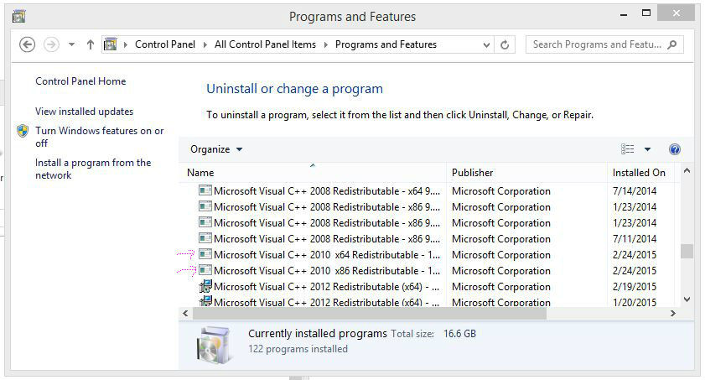This screenshot has height=380, width=705.
Task: Open the recent locations dropdown arrow
Action: (71, 44)
